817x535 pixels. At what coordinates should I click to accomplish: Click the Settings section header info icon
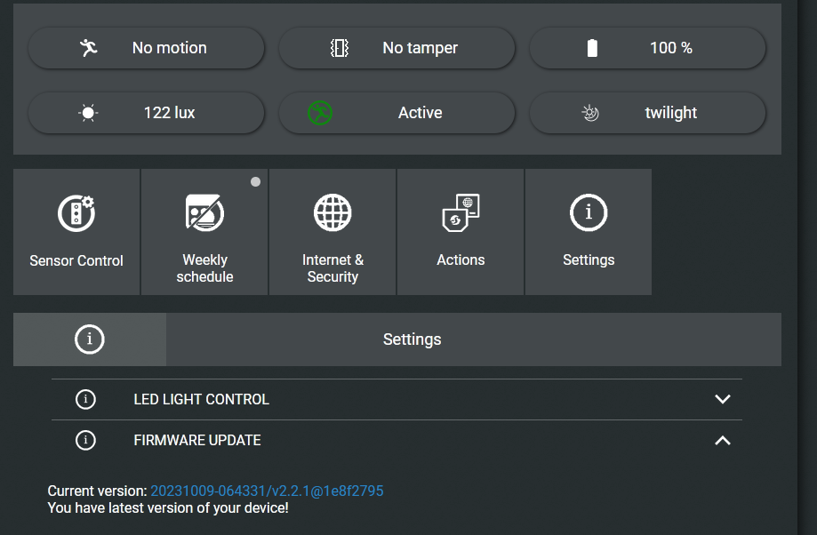[x=90, y=339]
